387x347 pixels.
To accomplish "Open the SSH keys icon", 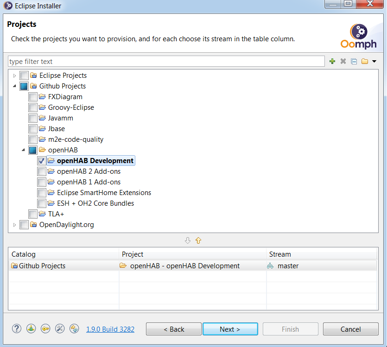I will [x=45, y=328].
